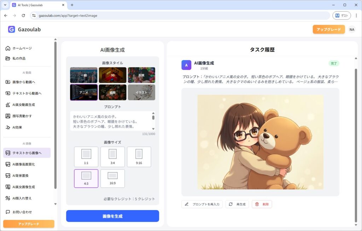Click the 再生成 regenerate button
This screenshot has width=362, height=231.
(237, 204)
